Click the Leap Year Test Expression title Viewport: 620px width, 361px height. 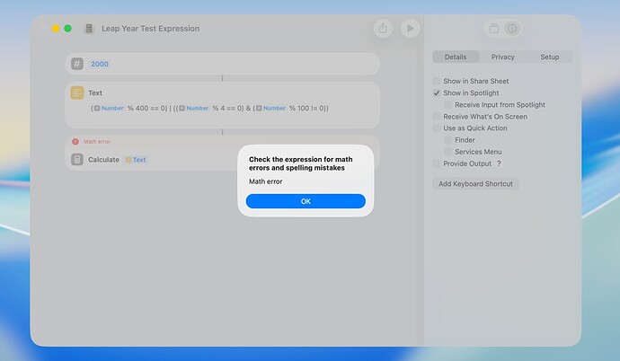pyautogui.click(x=150, y=29)
